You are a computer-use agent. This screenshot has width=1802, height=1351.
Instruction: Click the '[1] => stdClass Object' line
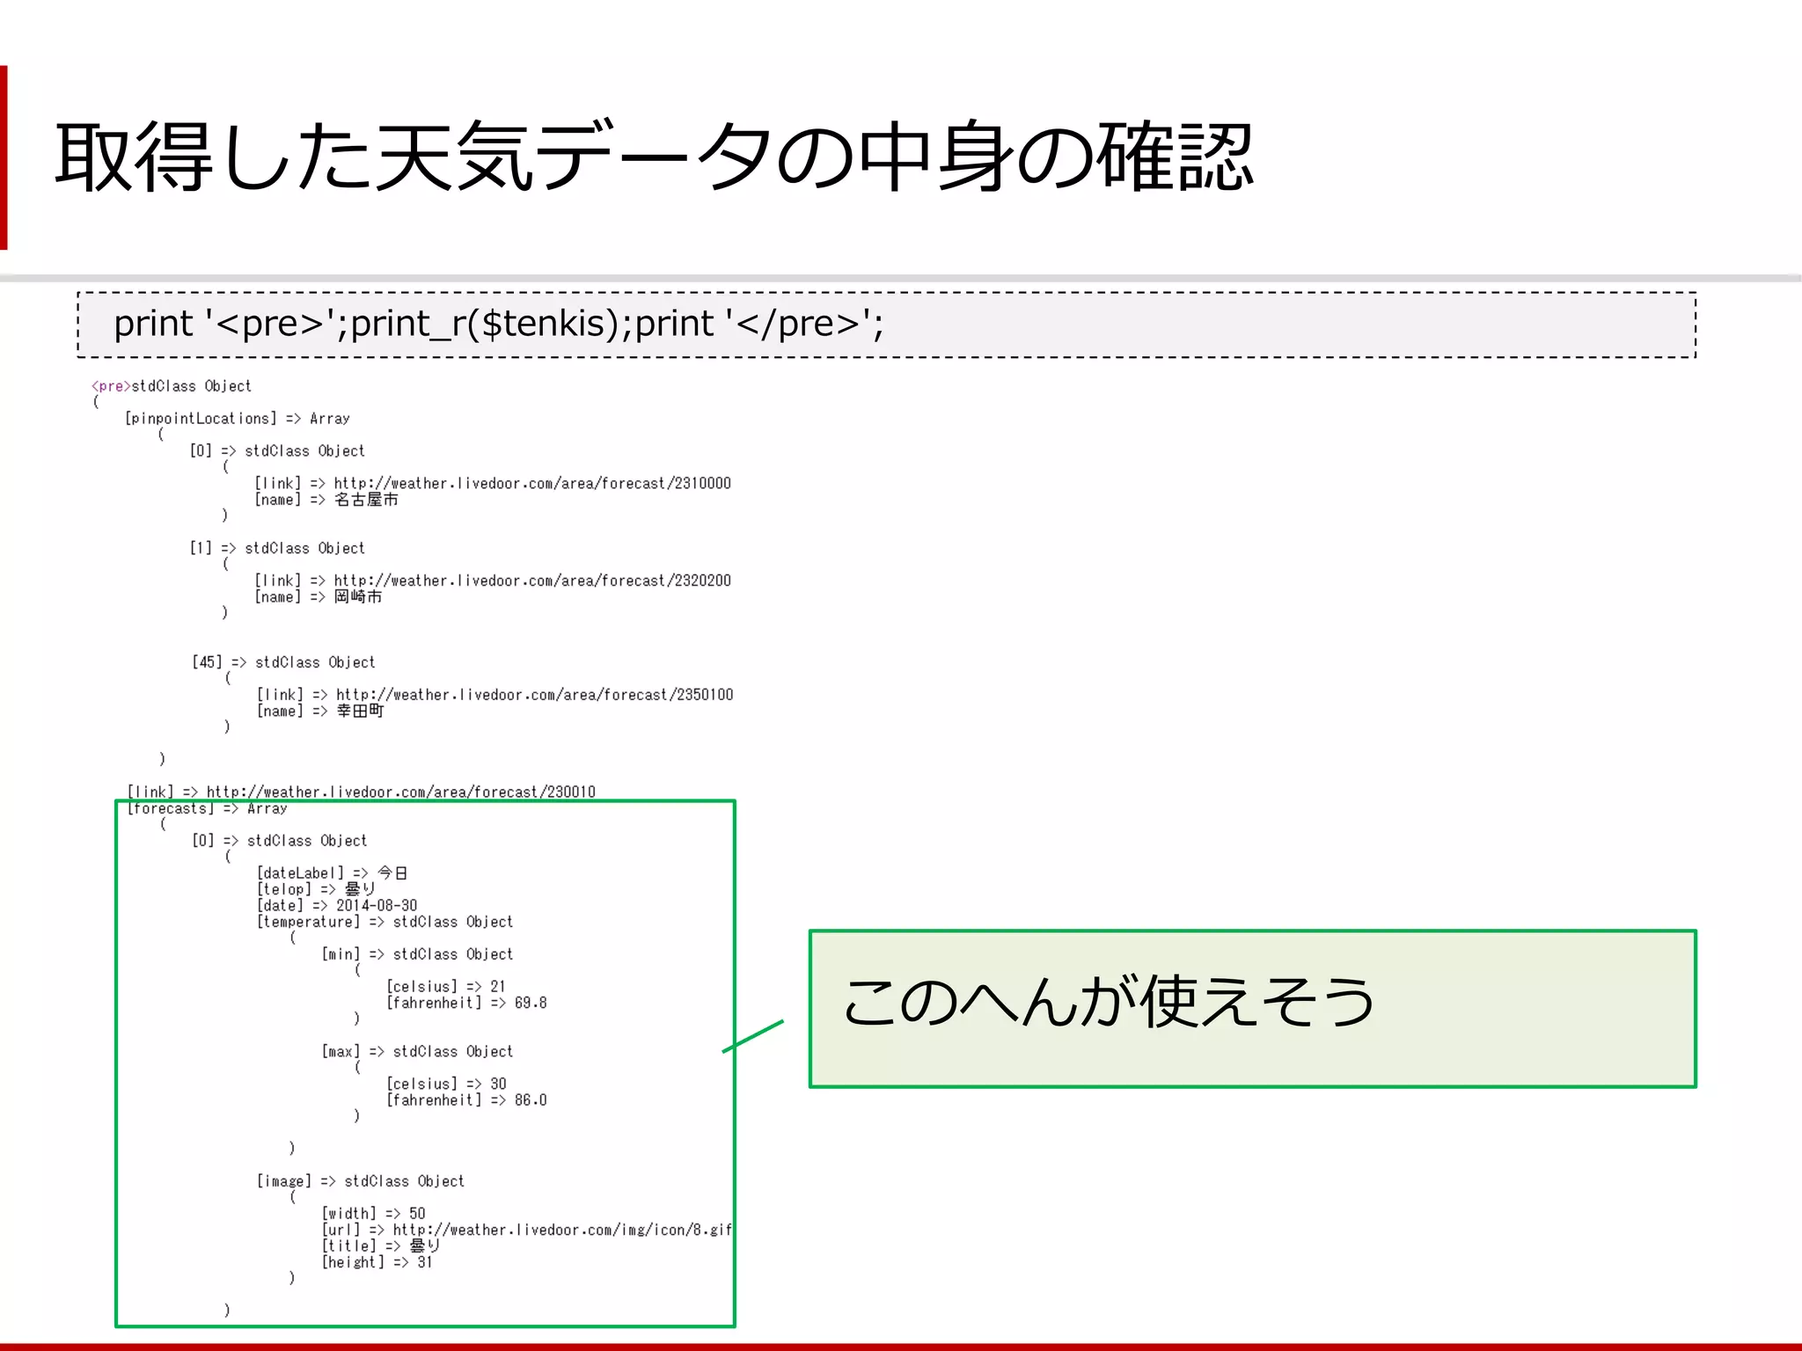[277, 548]
